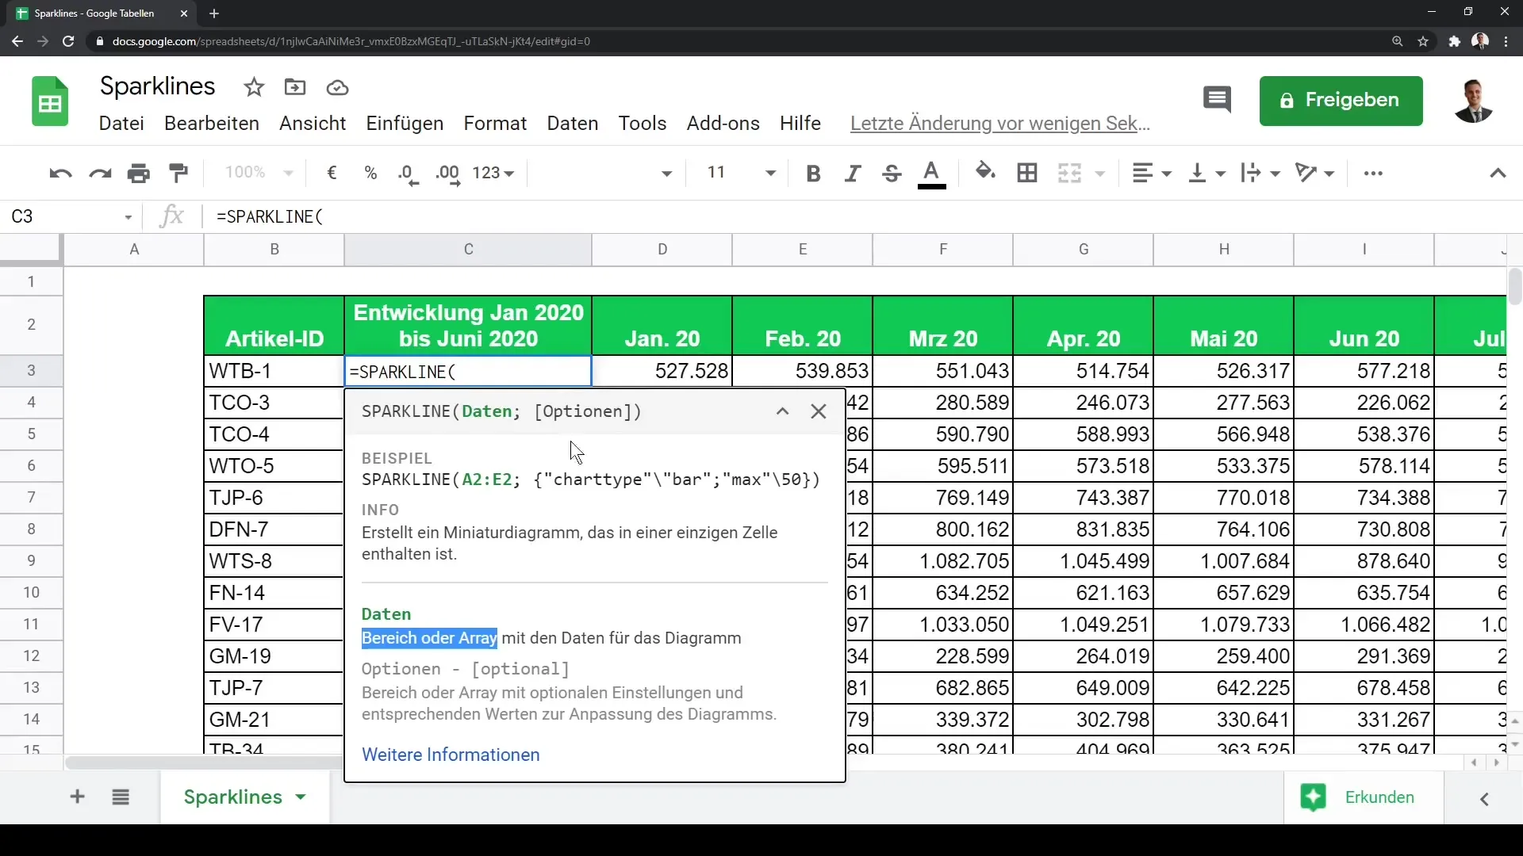The height and width of the screenshot is (856, 1523).
Task: Open the comment history icon
Action: pos(1217,100)
